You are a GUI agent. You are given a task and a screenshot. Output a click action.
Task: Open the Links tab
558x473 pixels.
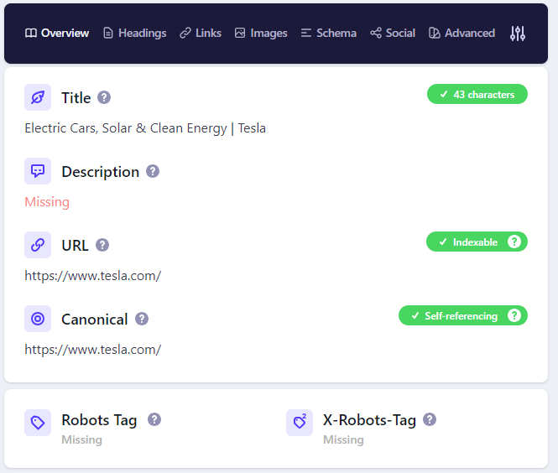click(201, 34)
